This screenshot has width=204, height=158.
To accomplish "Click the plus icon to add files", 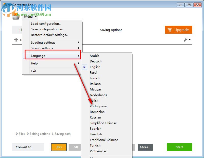I will (16, 39).
